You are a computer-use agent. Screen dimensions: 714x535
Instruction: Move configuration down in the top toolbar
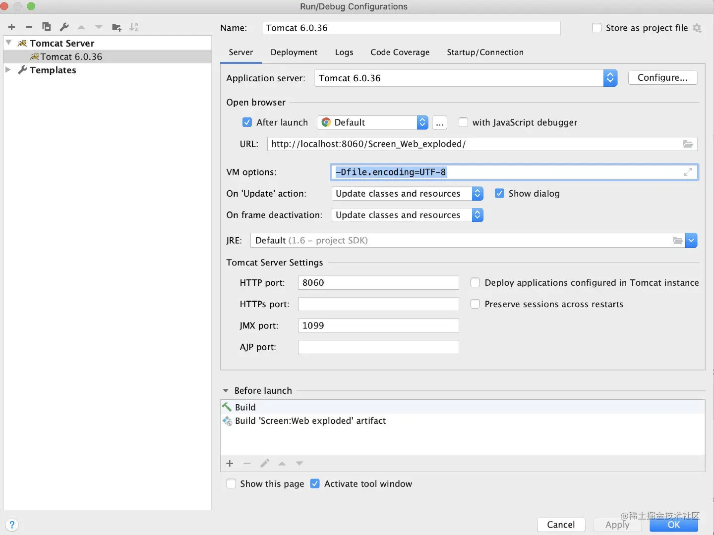pos(99,27)
